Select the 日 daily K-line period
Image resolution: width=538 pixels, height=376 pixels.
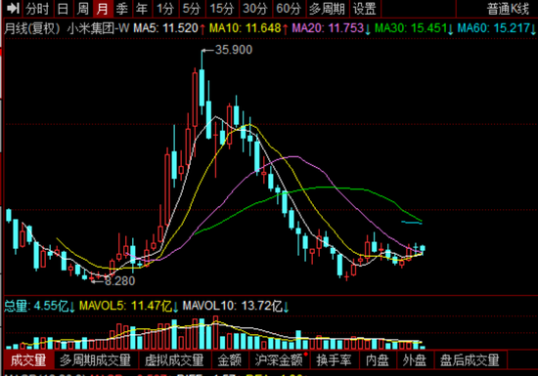click(63, 8)
